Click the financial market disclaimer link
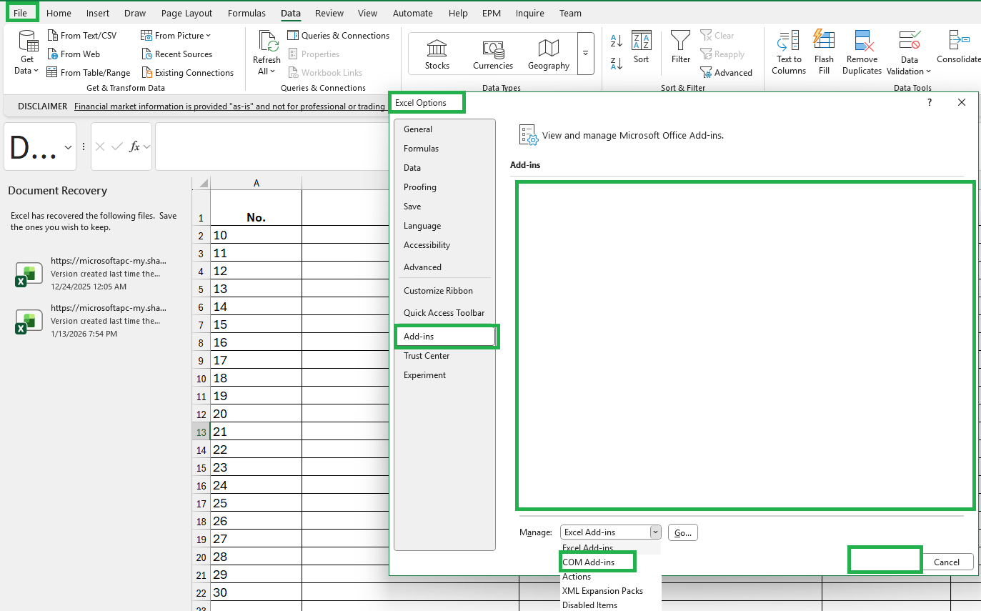 (x=229, y=106)
